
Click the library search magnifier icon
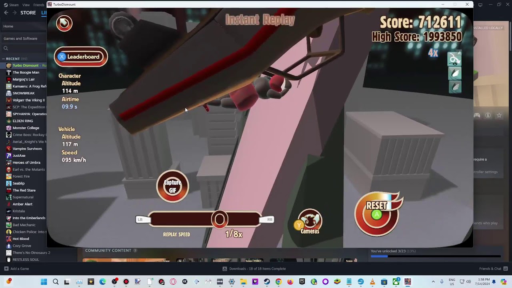point(6,48)
